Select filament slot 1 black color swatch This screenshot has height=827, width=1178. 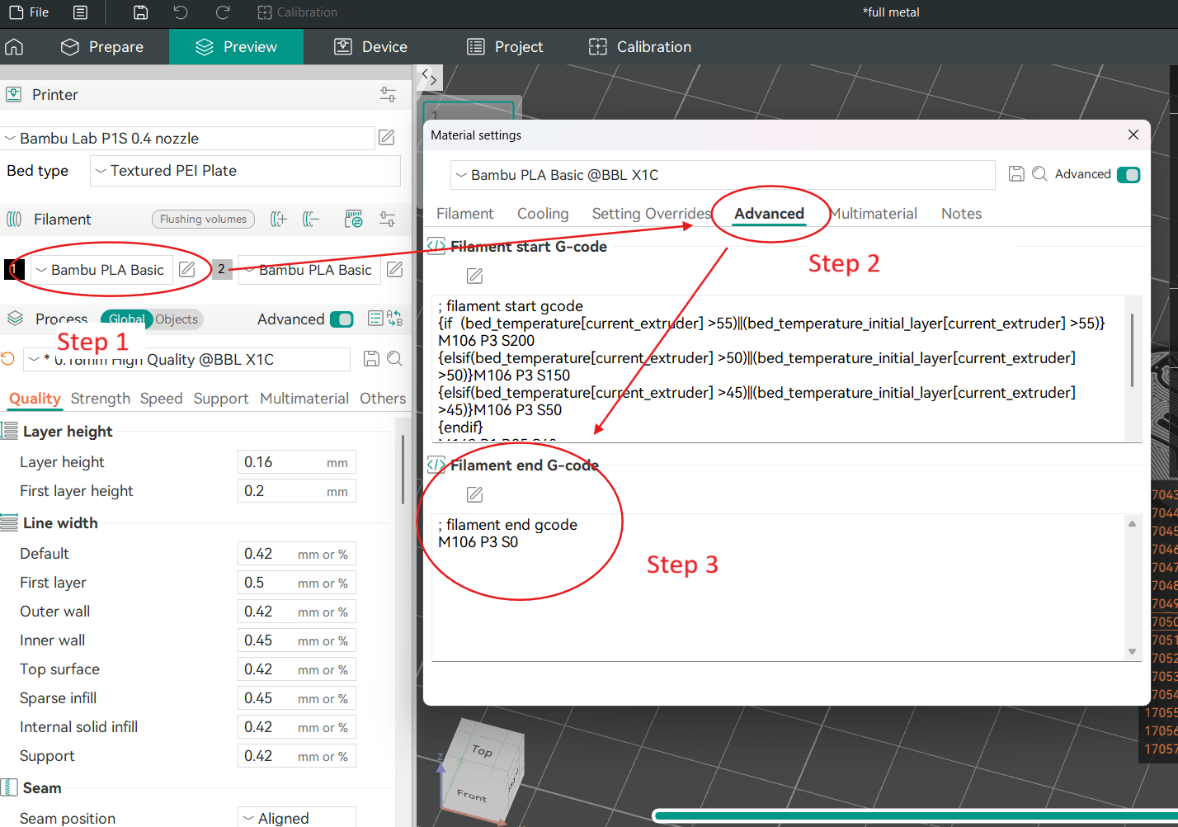point(14,269)
